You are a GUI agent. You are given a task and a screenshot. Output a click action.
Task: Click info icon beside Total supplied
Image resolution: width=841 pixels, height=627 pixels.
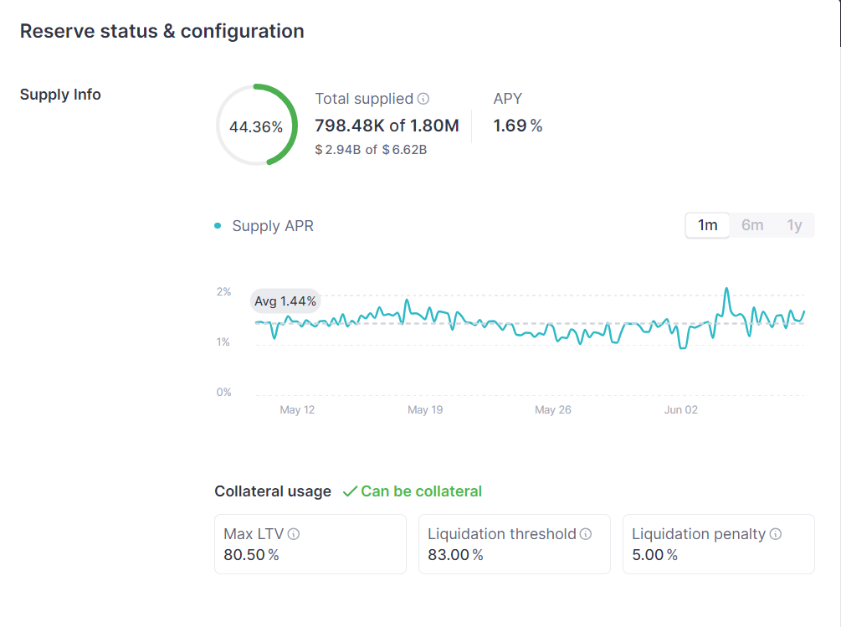(423, 99)
